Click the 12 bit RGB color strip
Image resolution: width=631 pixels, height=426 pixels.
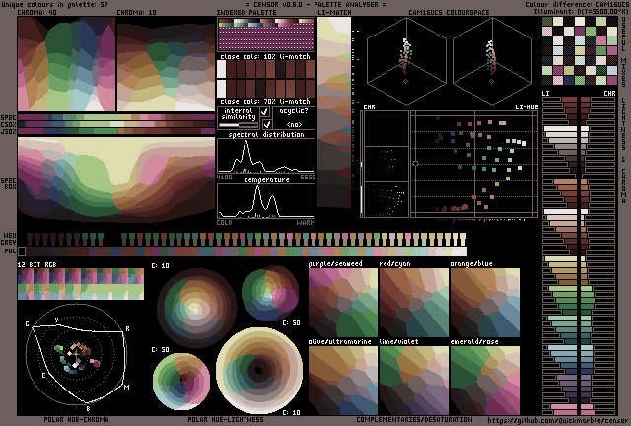point(81,283)
